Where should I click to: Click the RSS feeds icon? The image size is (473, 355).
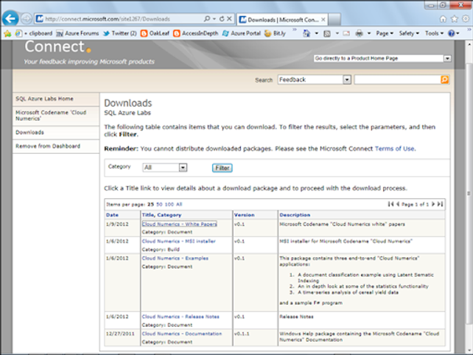pos(327,33)
